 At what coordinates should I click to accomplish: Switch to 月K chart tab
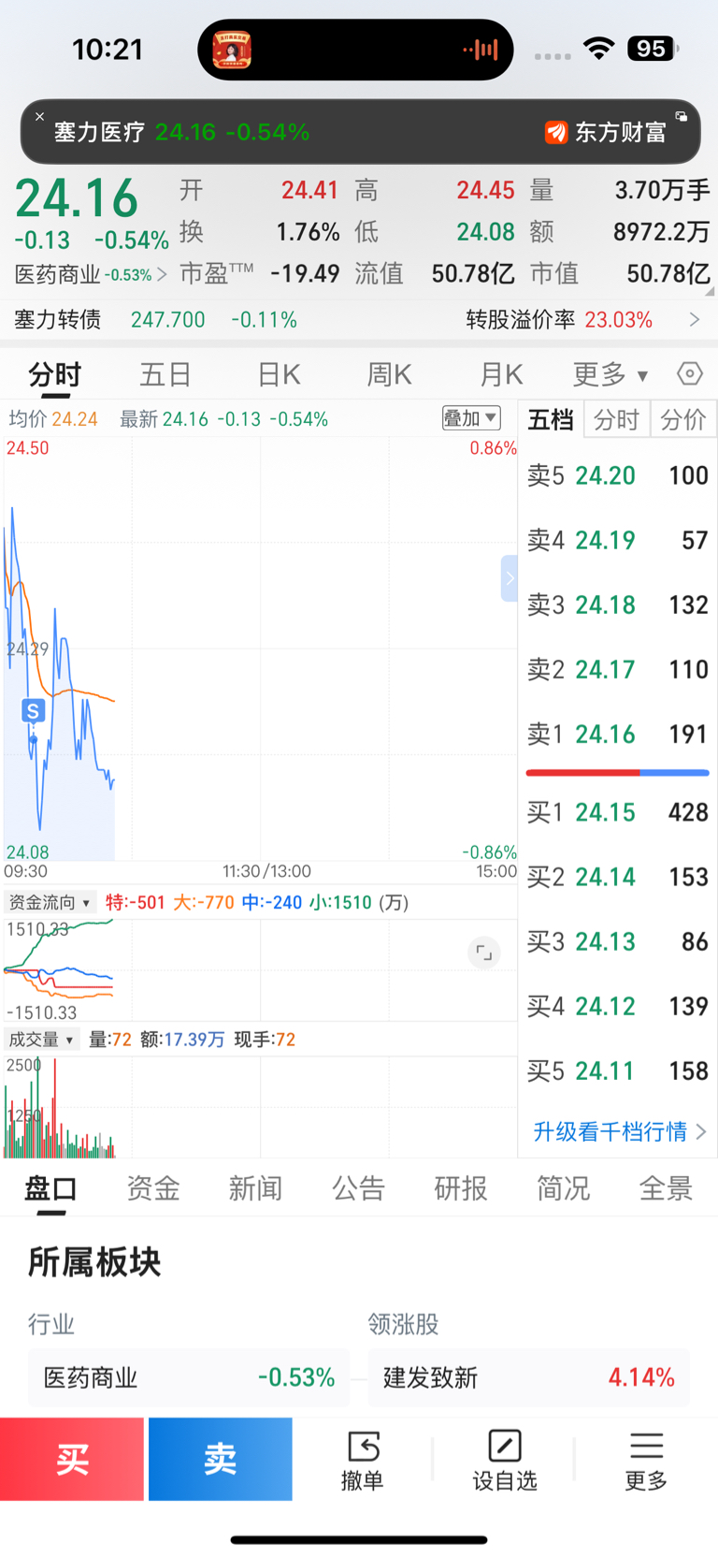[x=501, y=375]
